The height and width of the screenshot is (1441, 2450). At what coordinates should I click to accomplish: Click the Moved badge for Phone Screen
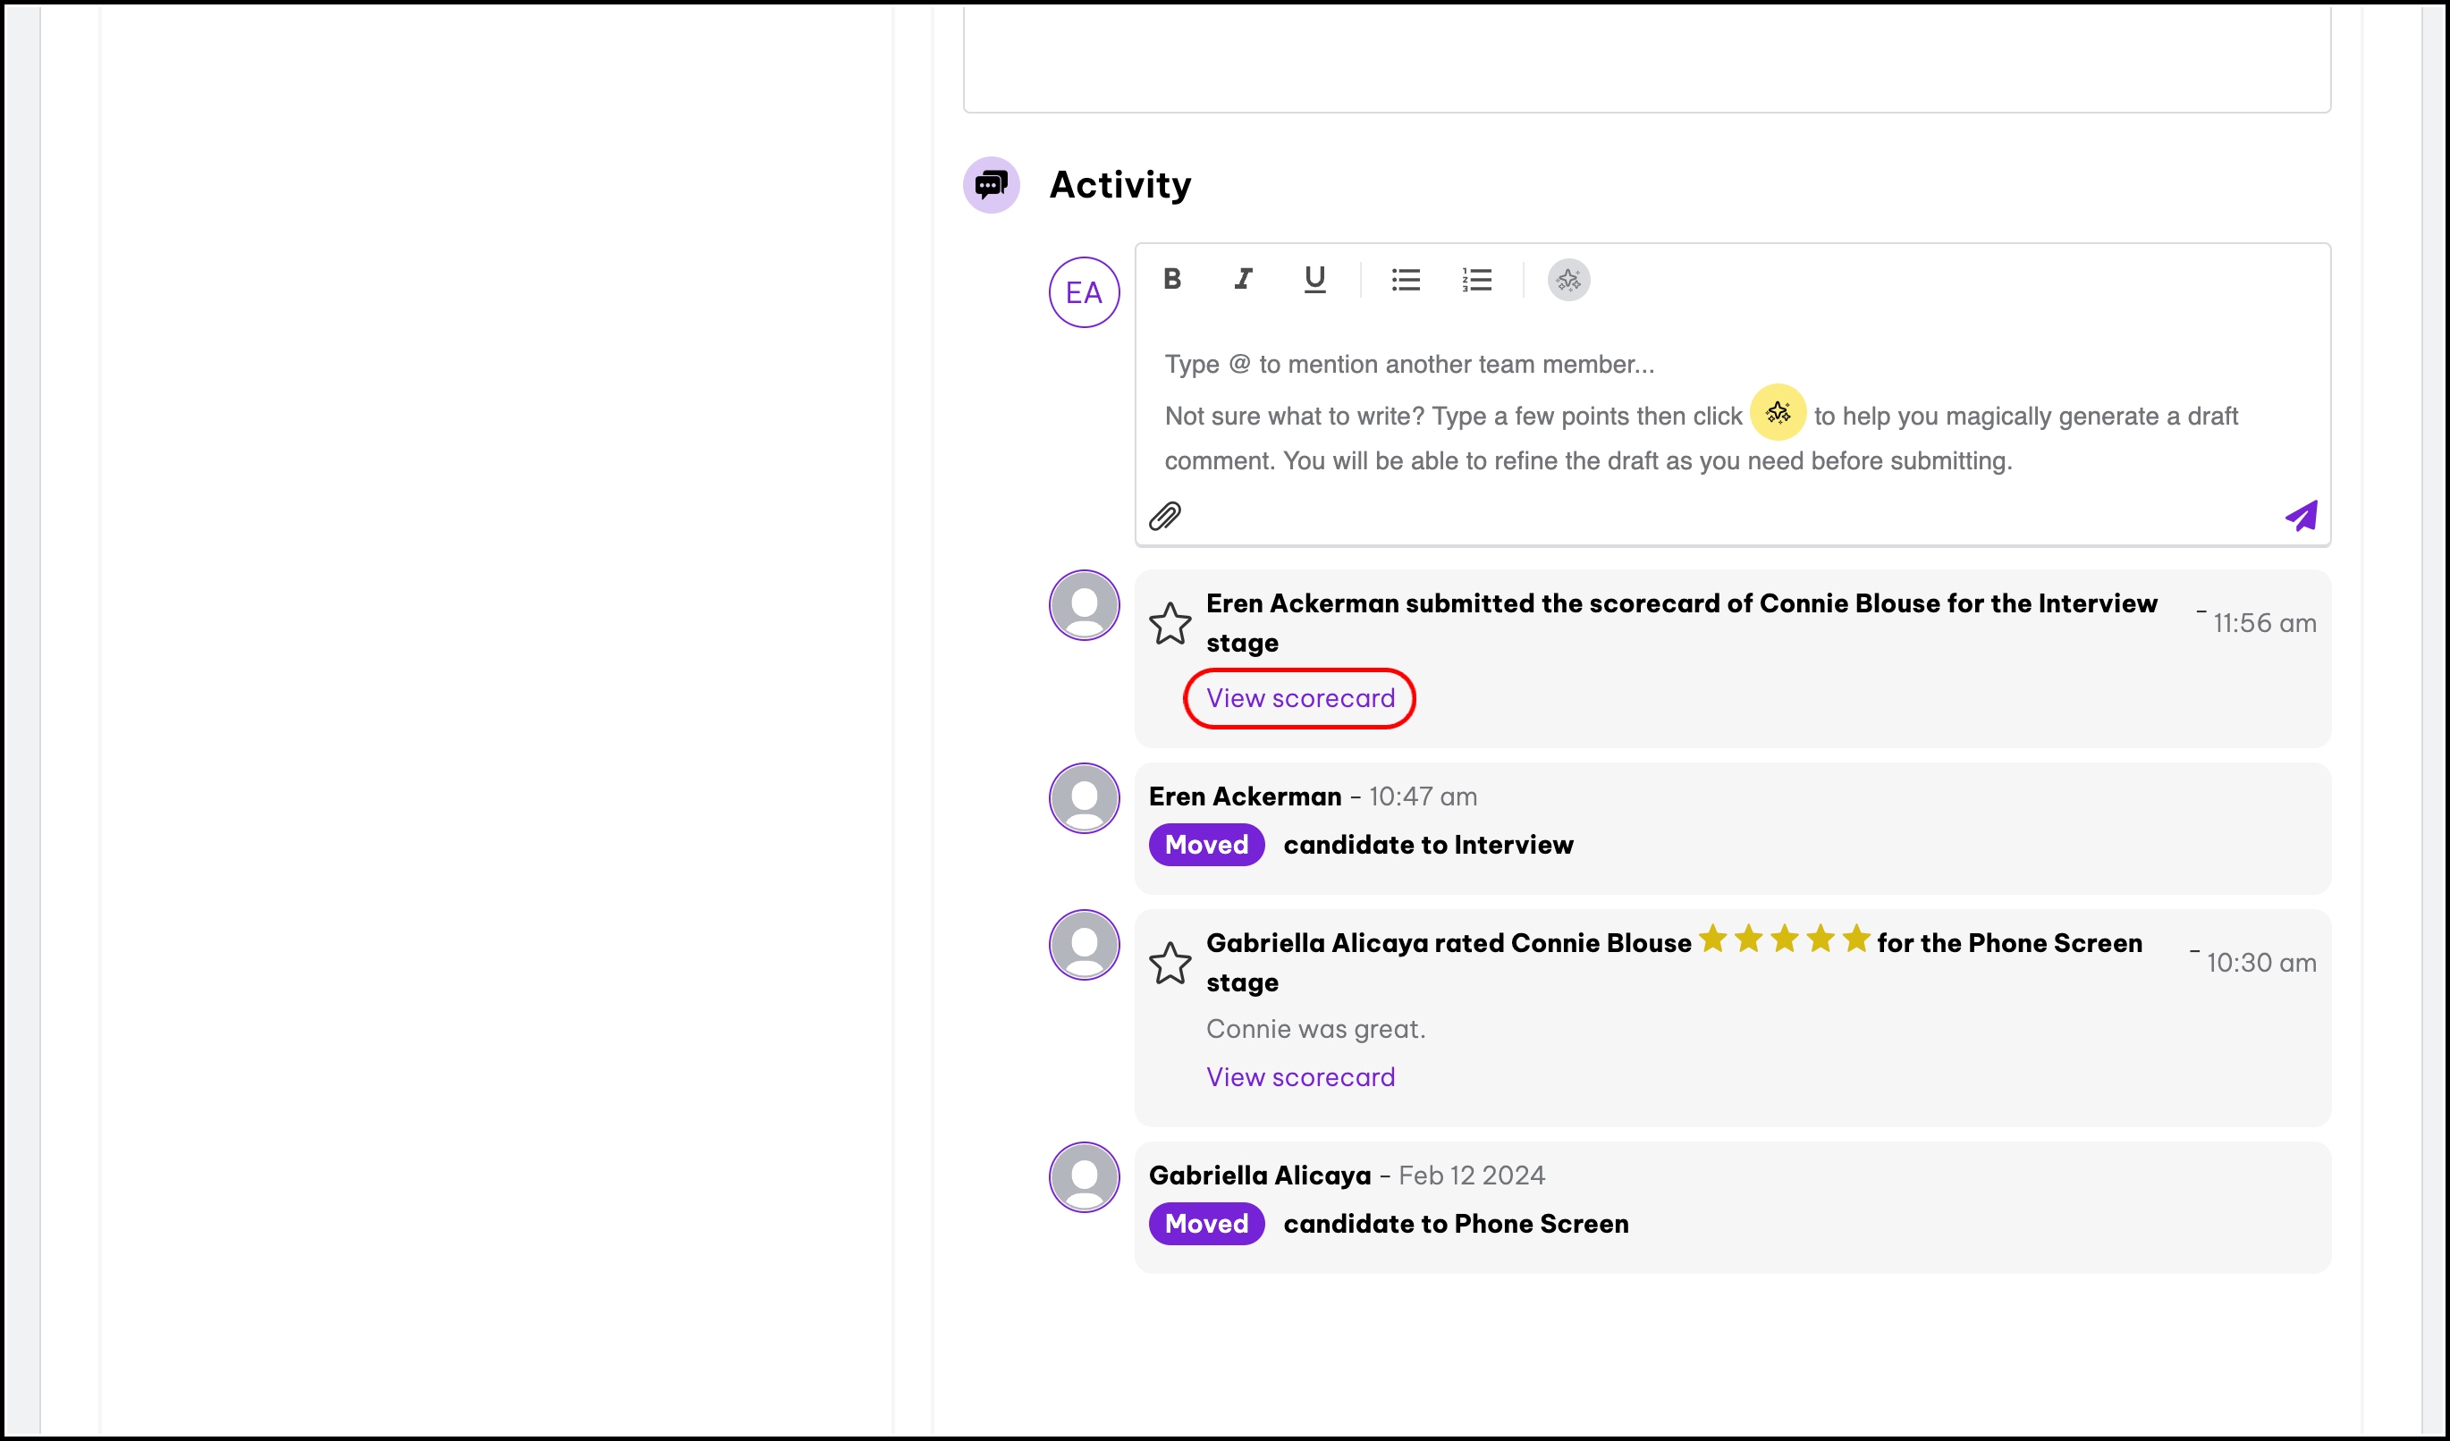(x=1206, y=1224)
